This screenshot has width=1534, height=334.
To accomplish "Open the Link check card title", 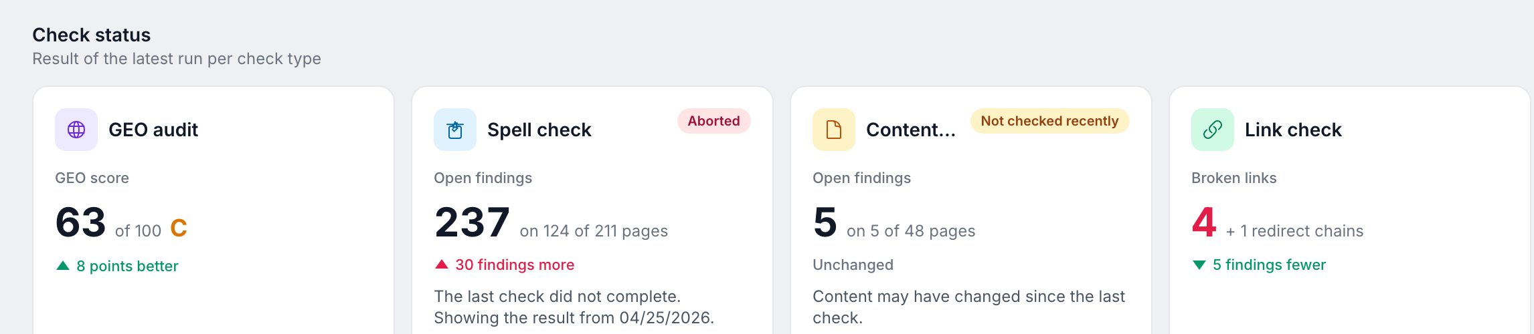I will [1293, 130].
